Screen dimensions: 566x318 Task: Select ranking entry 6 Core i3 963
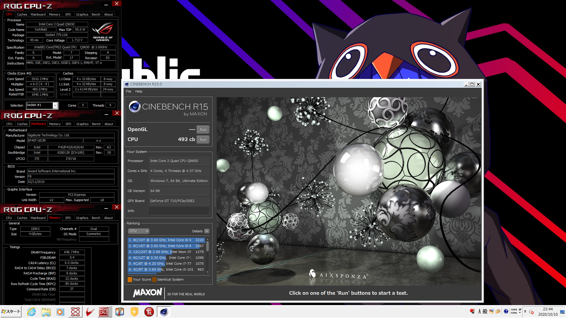point(166,269)
